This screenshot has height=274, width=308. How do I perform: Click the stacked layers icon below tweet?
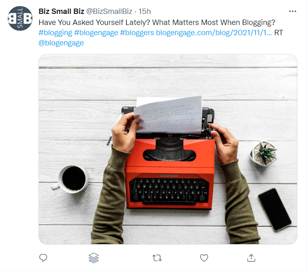[x=94, y=258]
